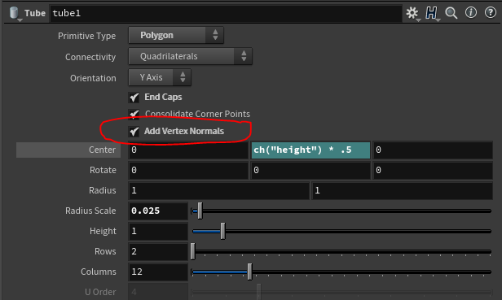Click the Connectivity label
Viewport: 502px width, 300px height.
point(90,57)
